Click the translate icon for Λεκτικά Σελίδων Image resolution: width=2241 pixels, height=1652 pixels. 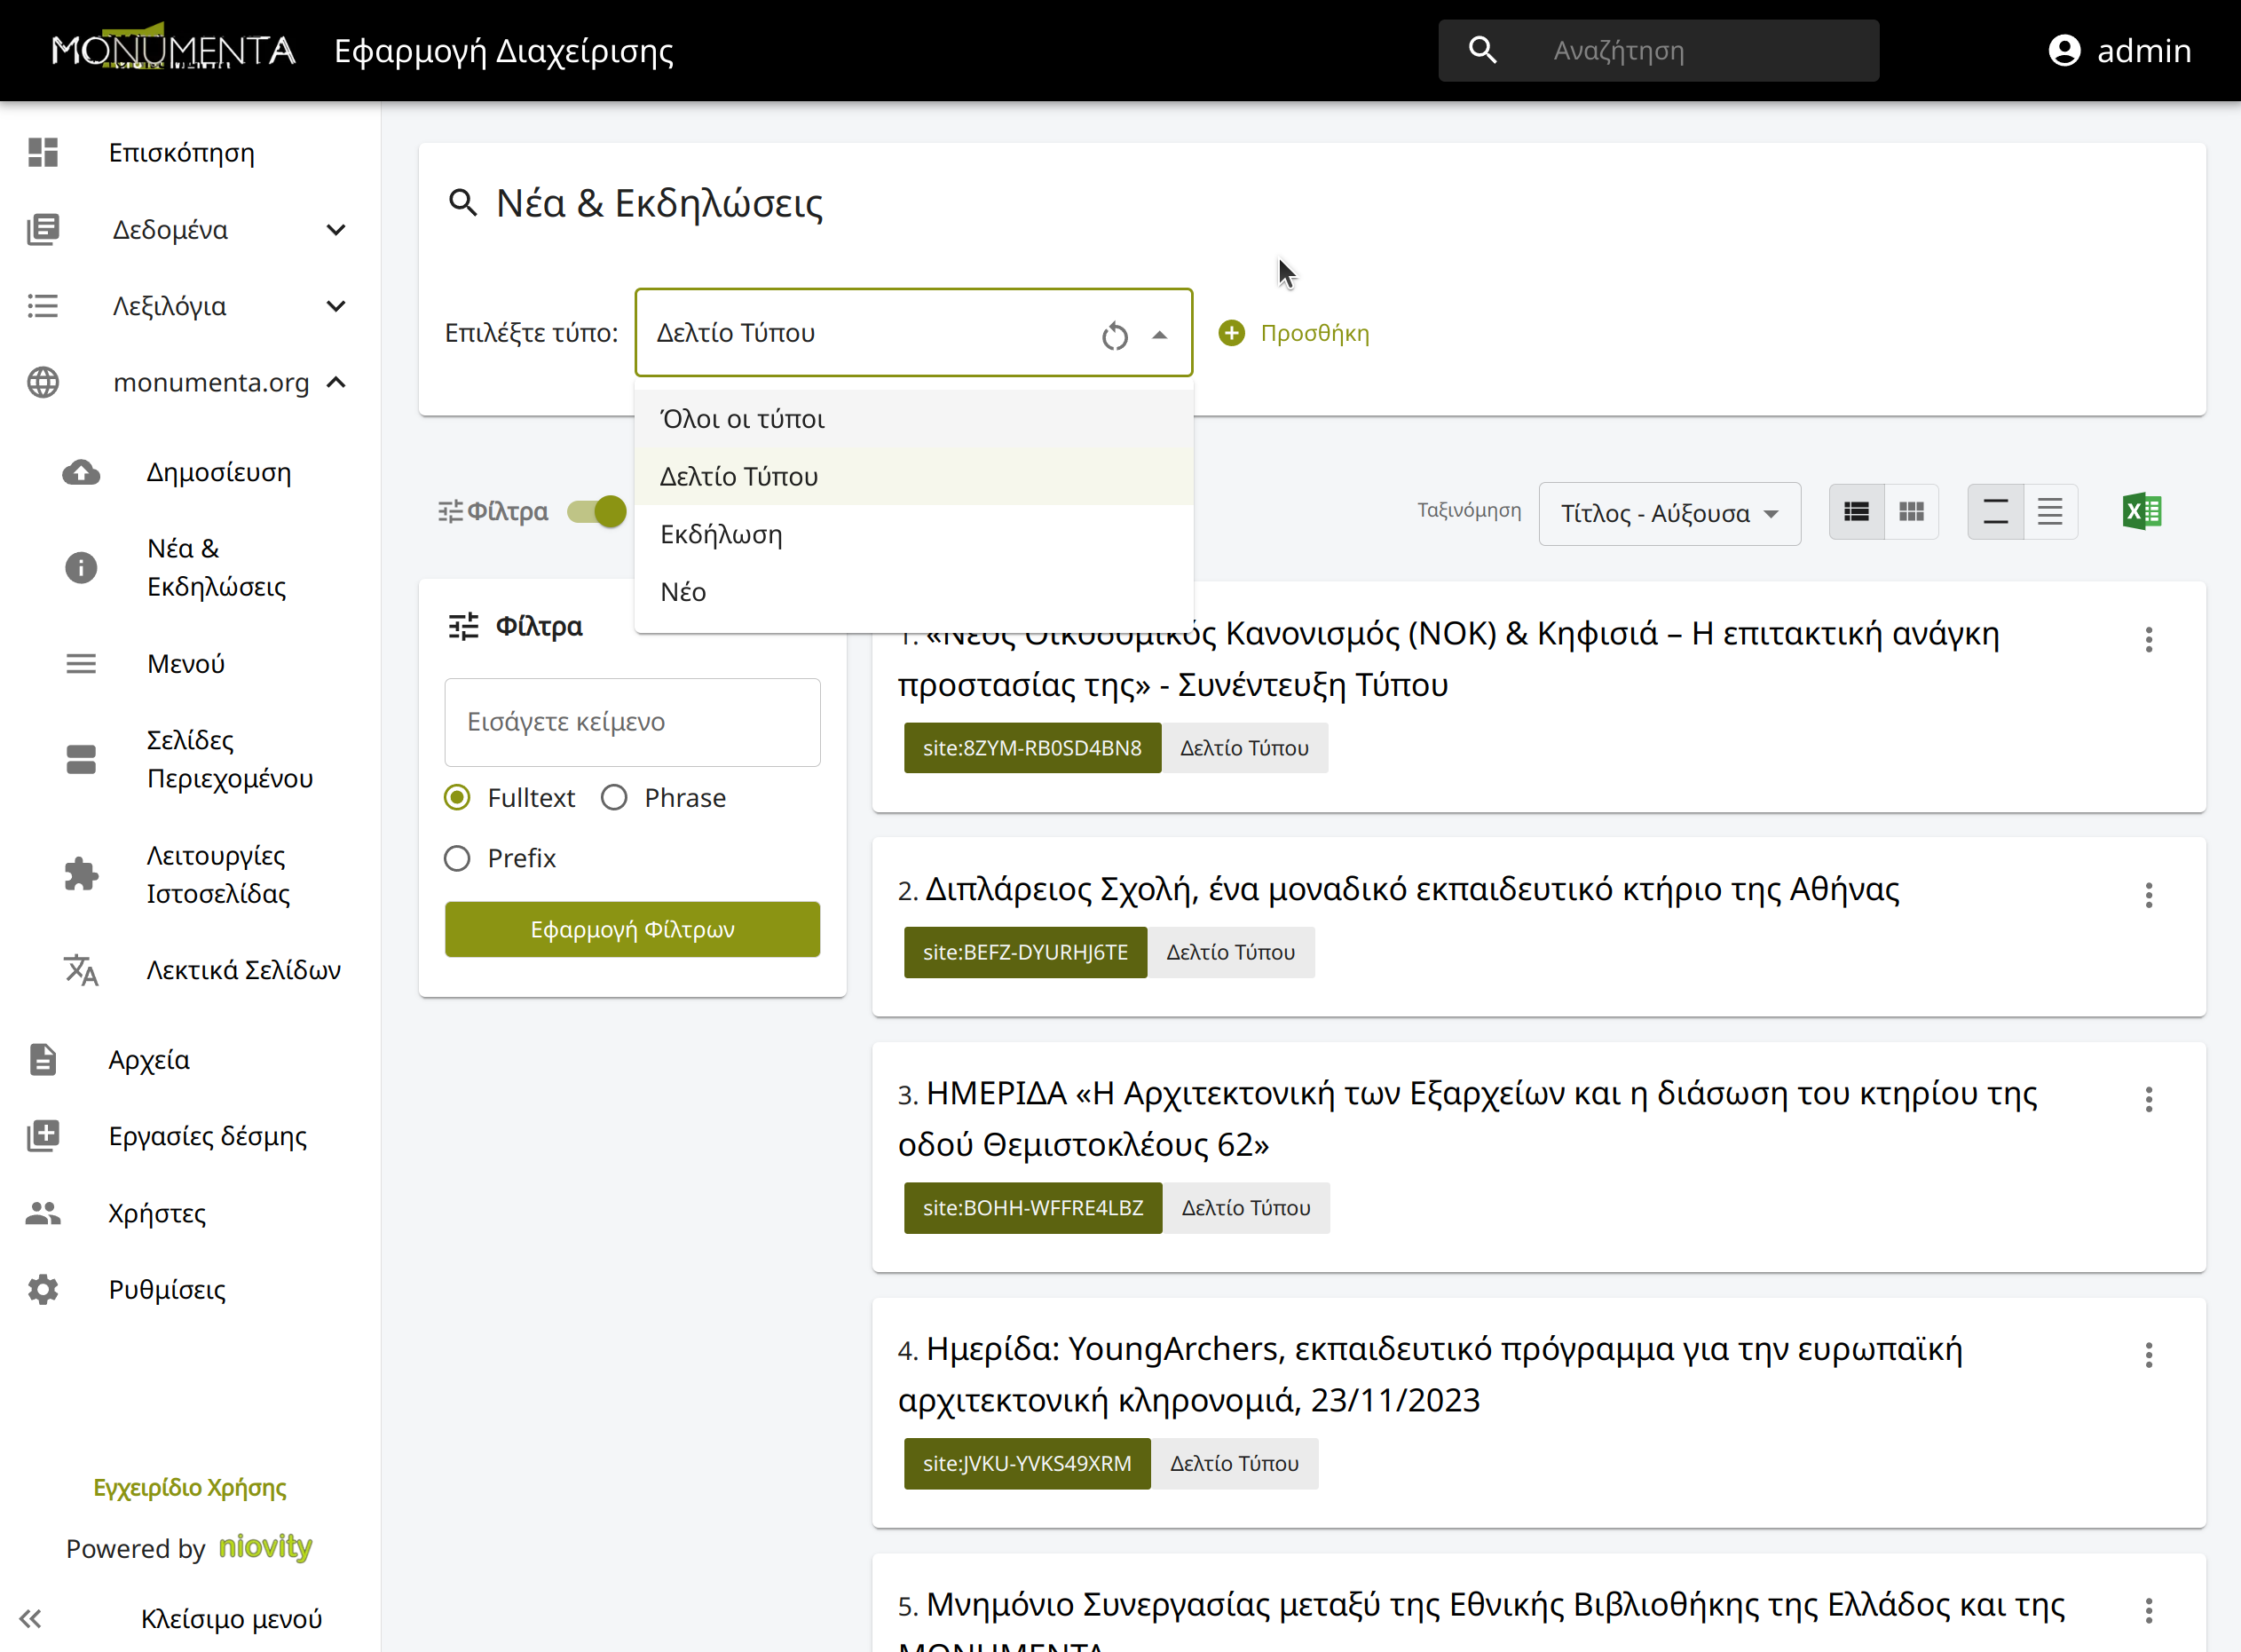point(81,970)
